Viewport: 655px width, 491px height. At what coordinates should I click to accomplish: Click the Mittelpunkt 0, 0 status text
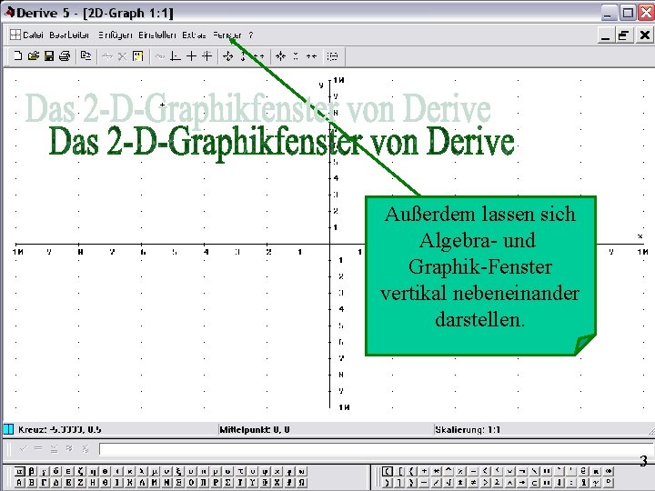[x=255, y=429]
